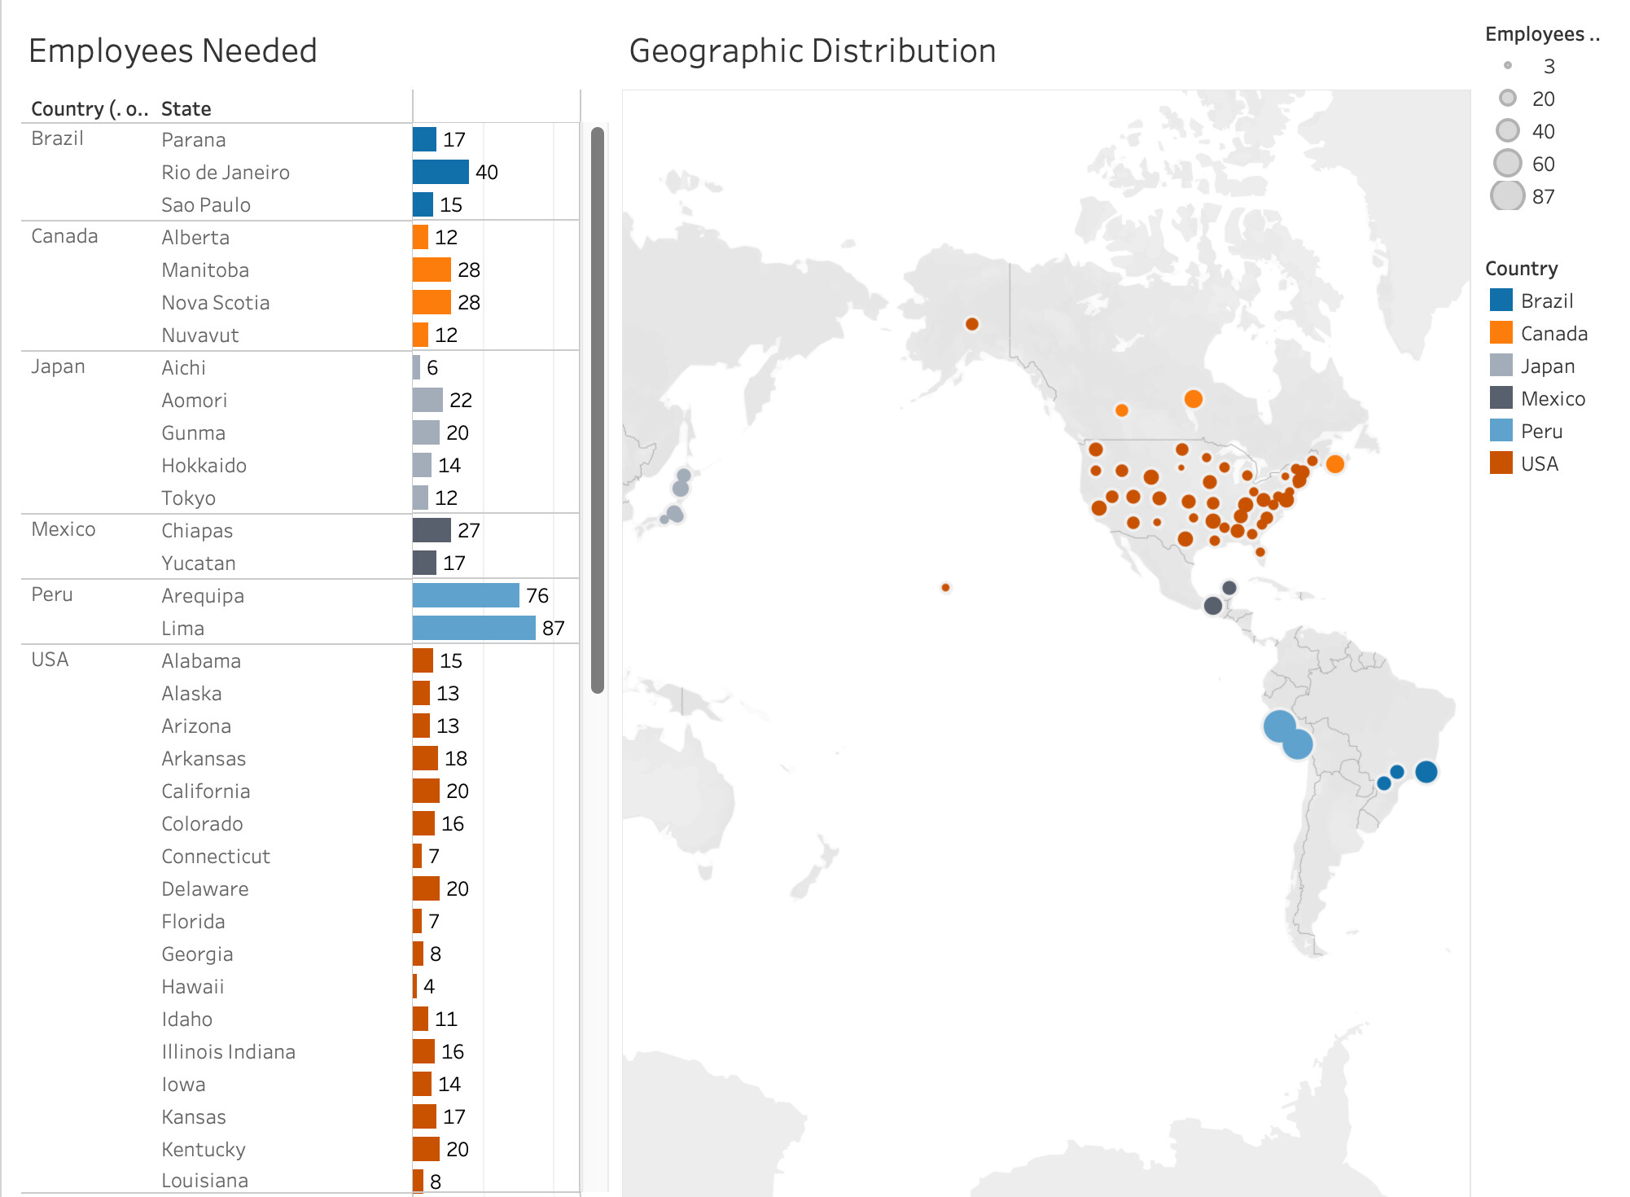1630x1197 pixels.
Task: Click the Arkansas bar showing 18
Action: [x=425, y=758]
